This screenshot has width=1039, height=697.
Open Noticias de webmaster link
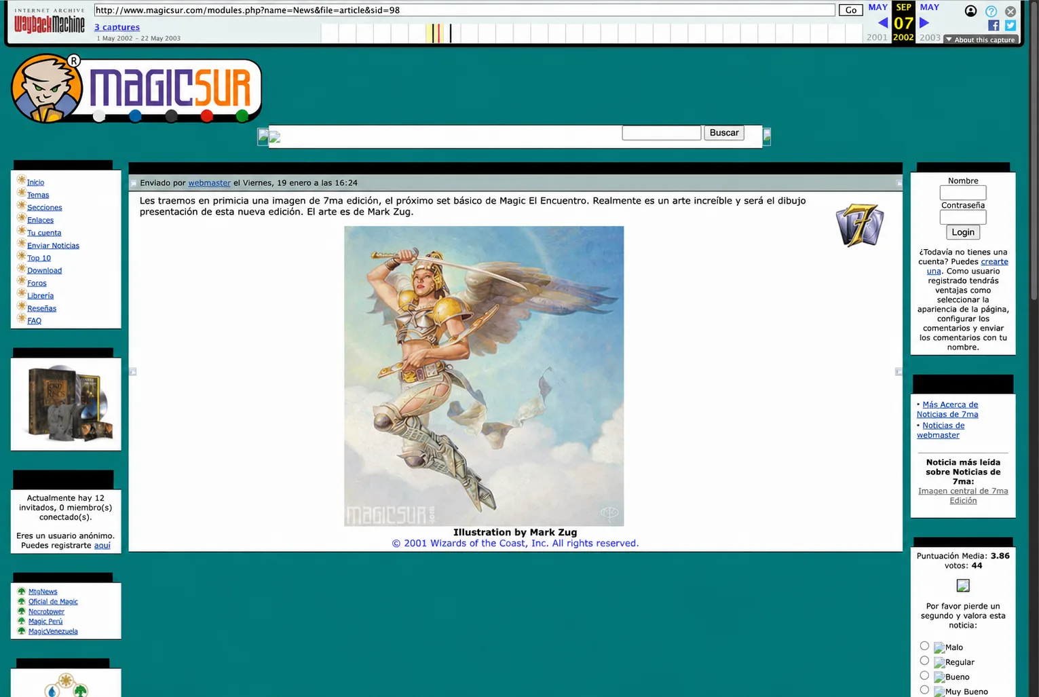point(941,430)
